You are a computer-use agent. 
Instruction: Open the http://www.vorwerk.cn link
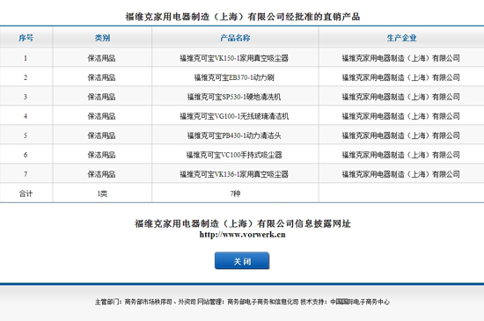click(242, 234)
